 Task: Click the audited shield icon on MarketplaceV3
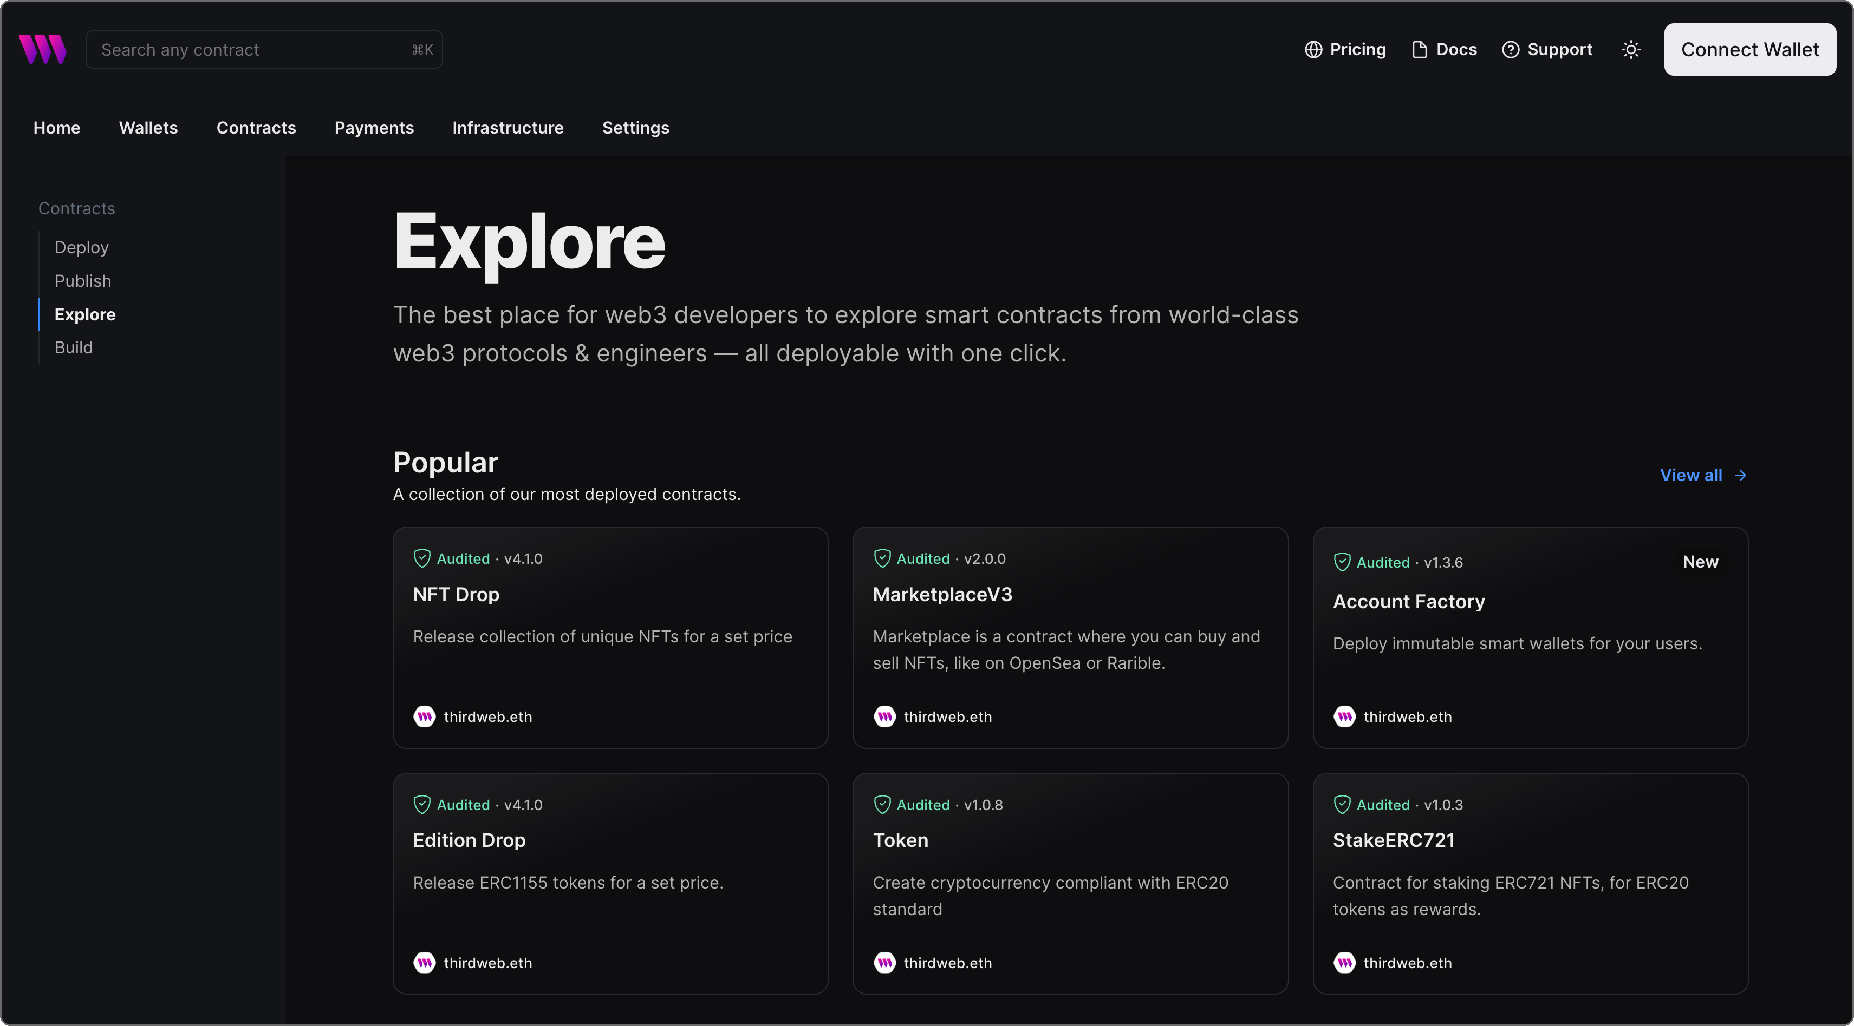click(881, 557)
